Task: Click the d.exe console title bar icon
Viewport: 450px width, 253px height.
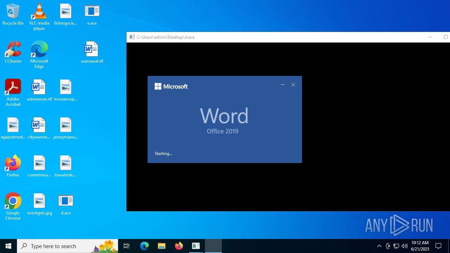Action: tap(132, 37)
